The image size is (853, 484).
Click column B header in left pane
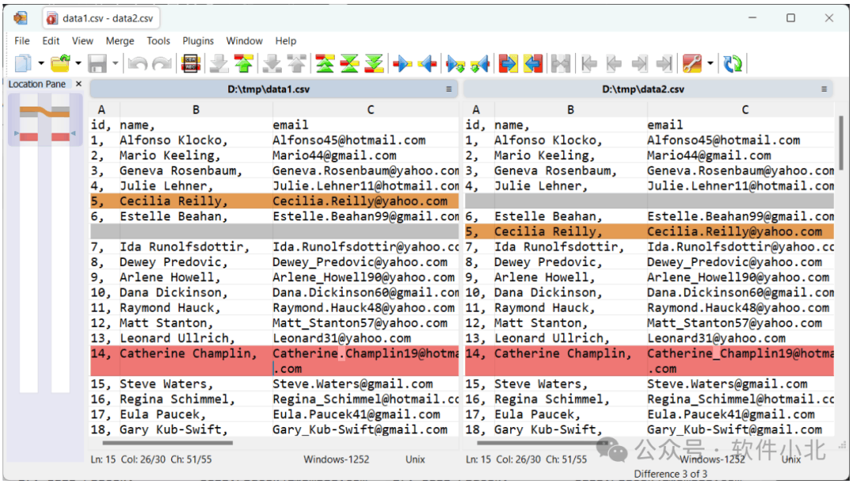tap(196, 109)
